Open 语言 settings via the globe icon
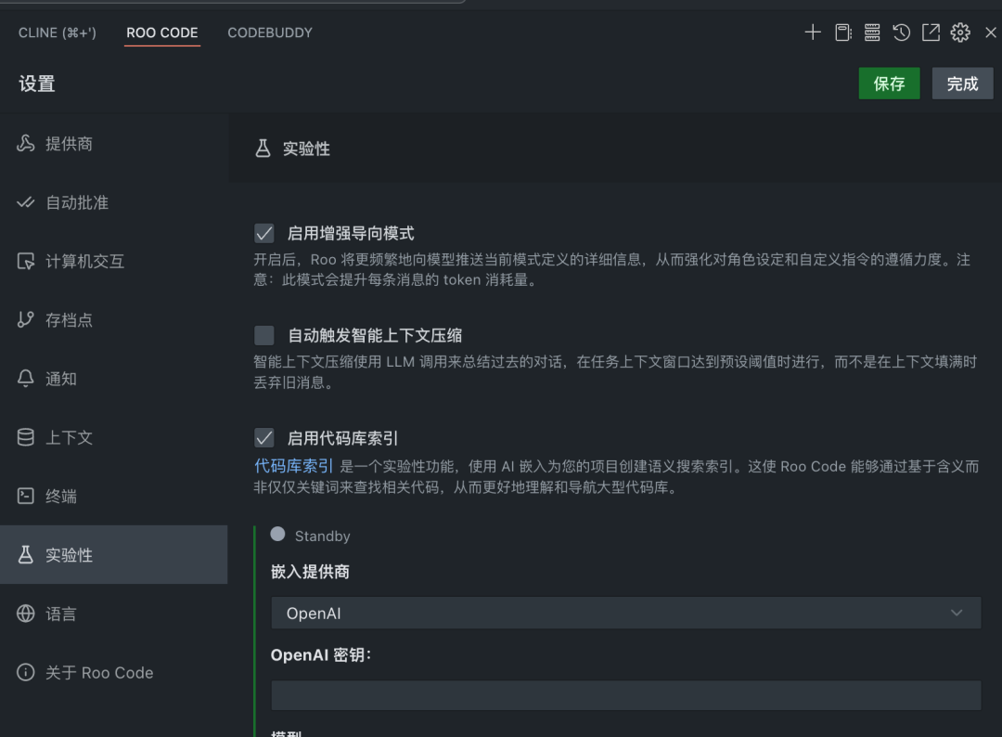This screenshot has height=737, width=1002. [61, 614]
